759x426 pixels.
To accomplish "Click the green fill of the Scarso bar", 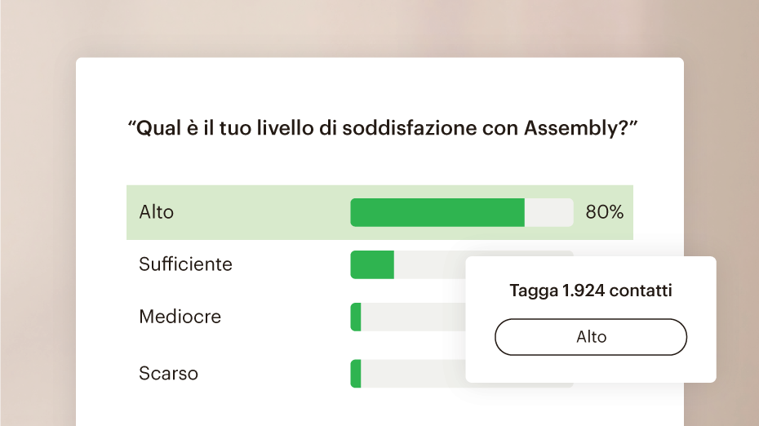I will 356,374.
